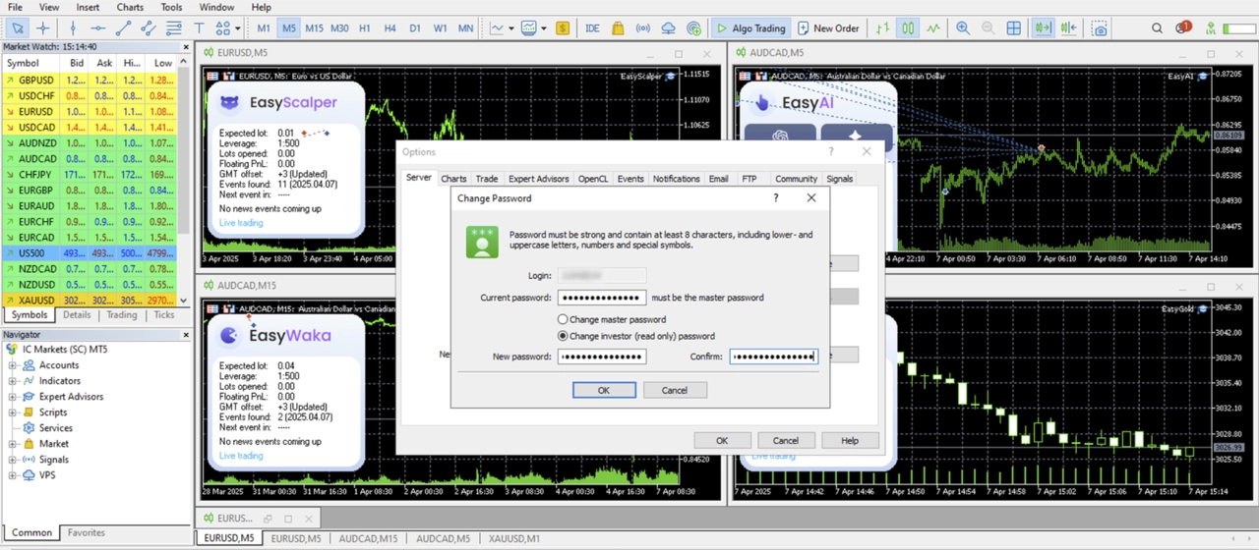Tile windows with grid icon
The image size is (1259, 550).
click(1013, 28)
